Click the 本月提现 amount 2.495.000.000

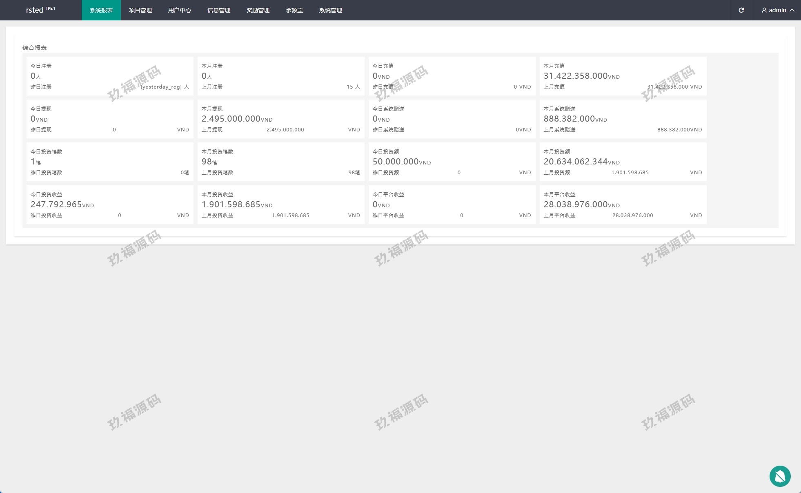(231, 119)
